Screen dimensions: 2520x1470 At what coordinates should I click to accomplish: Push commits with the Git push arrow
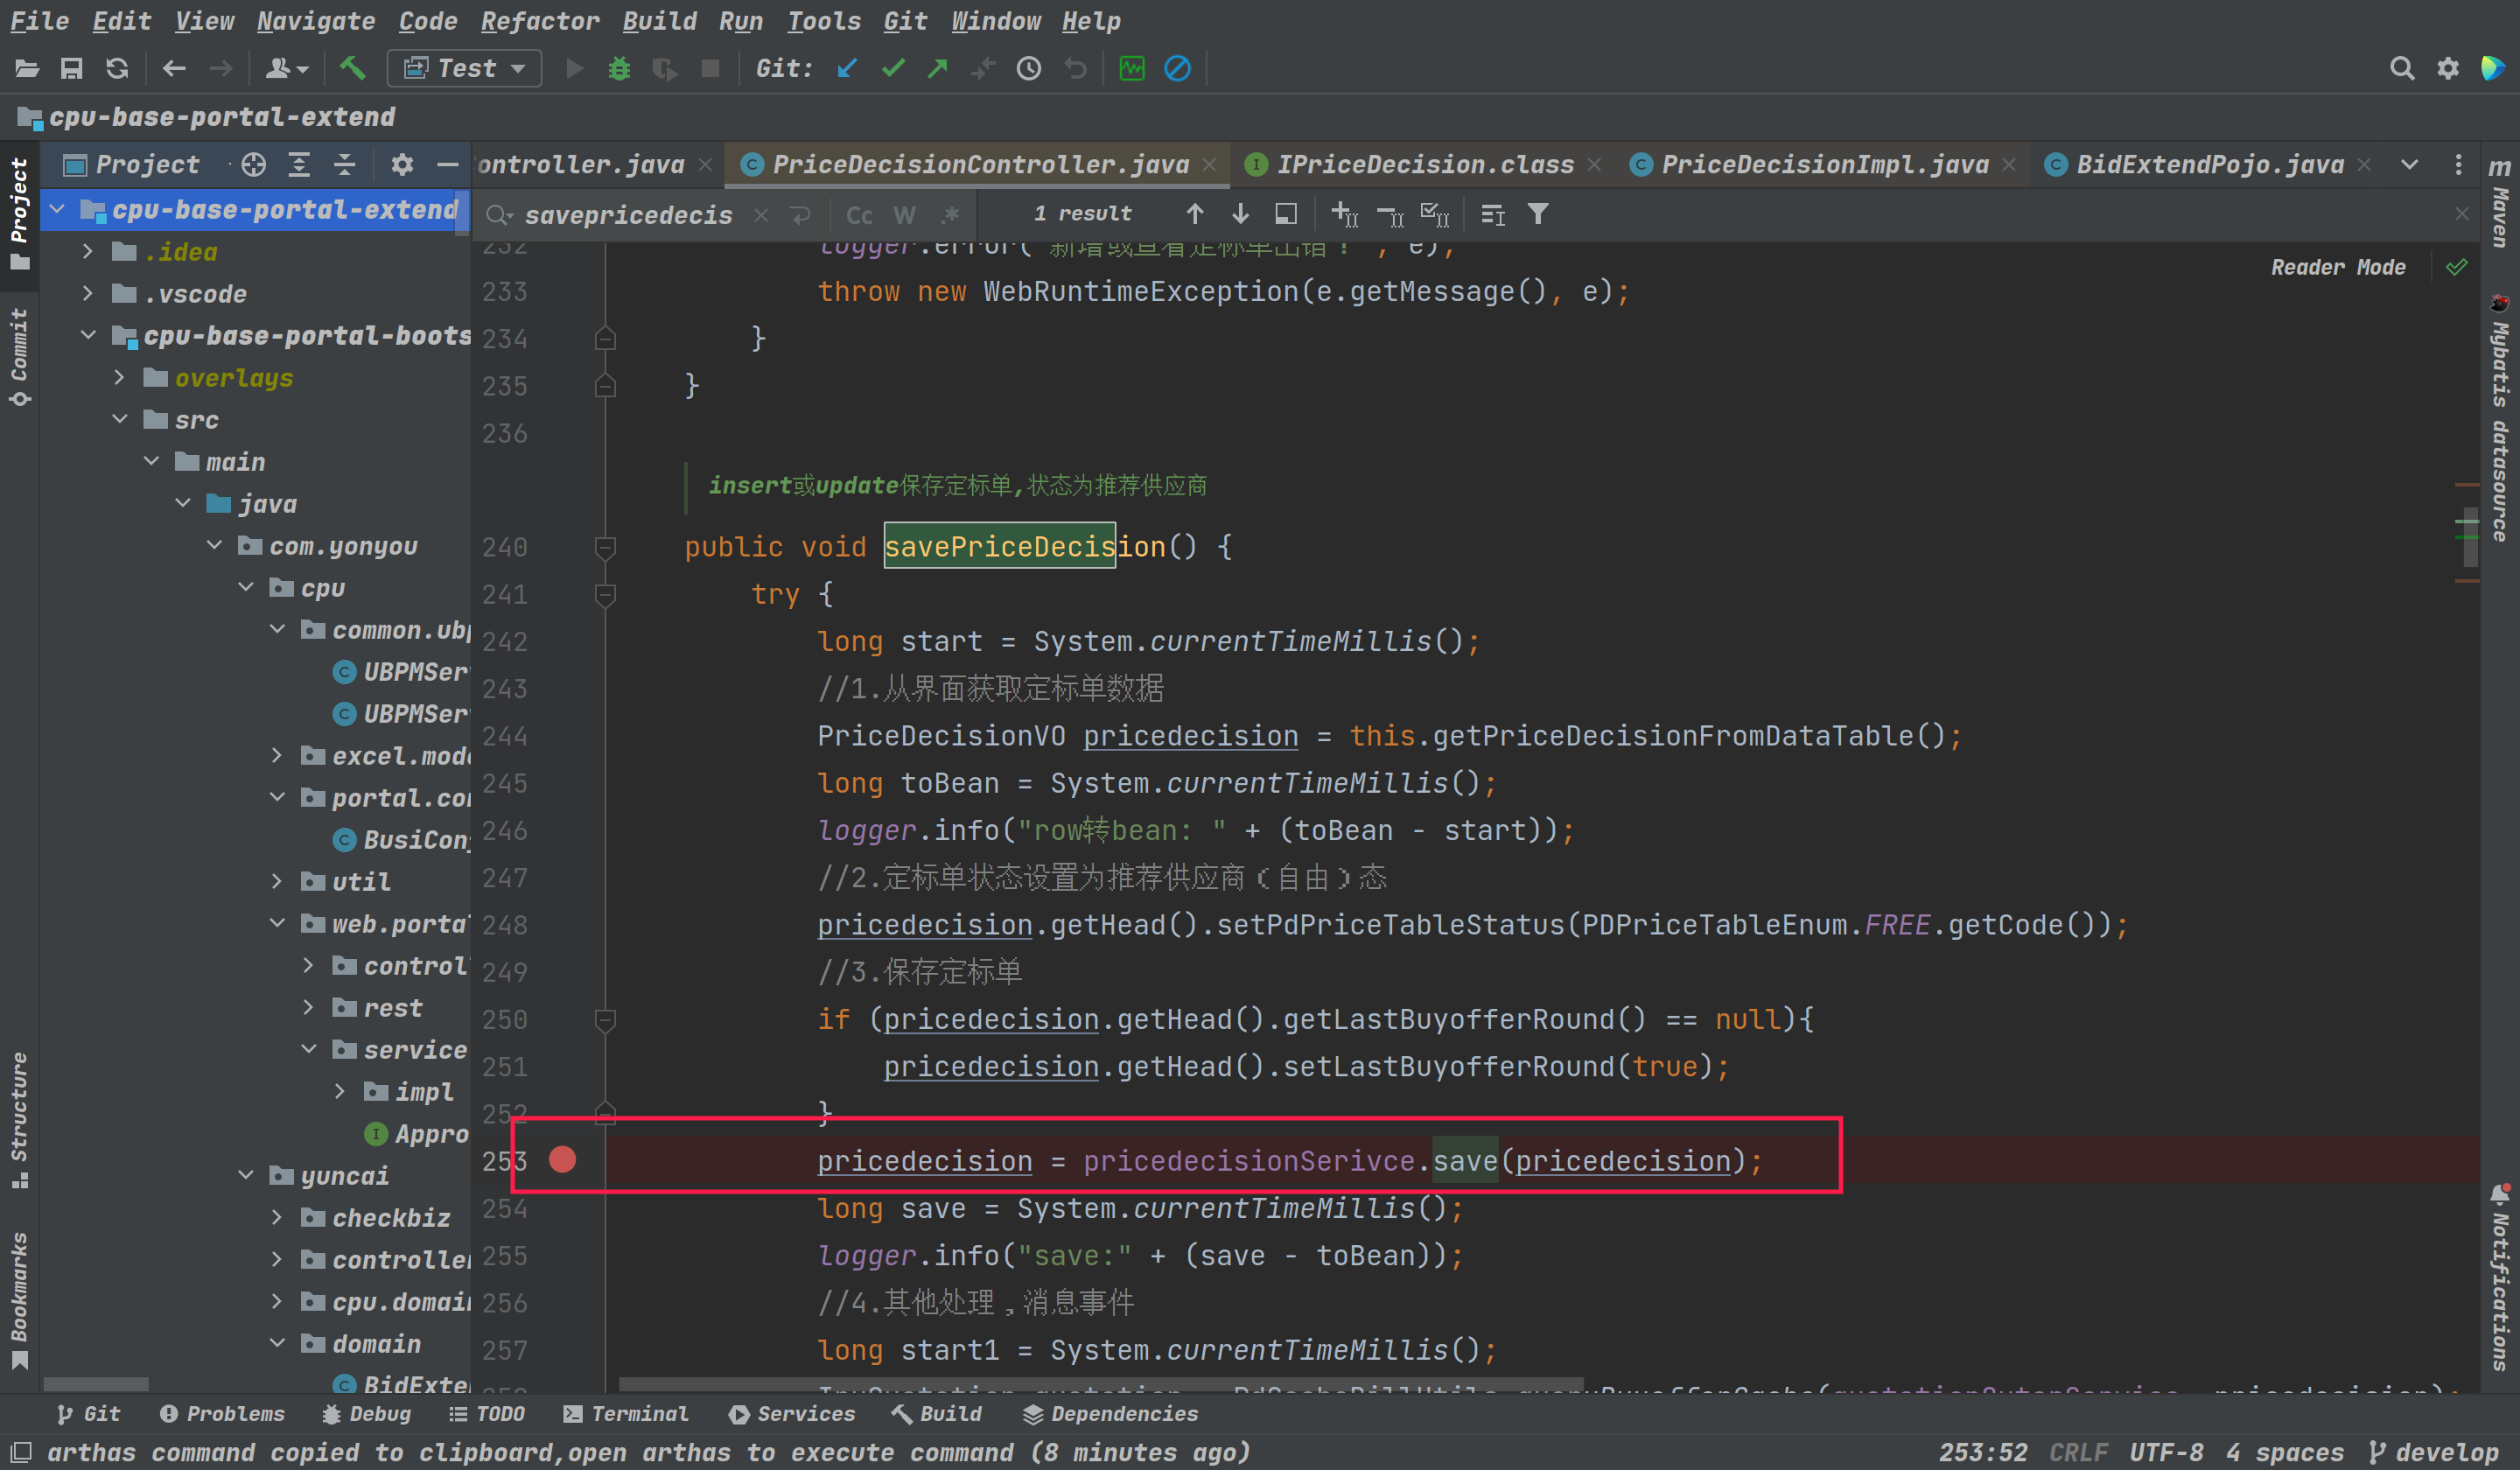pos(938,68)
